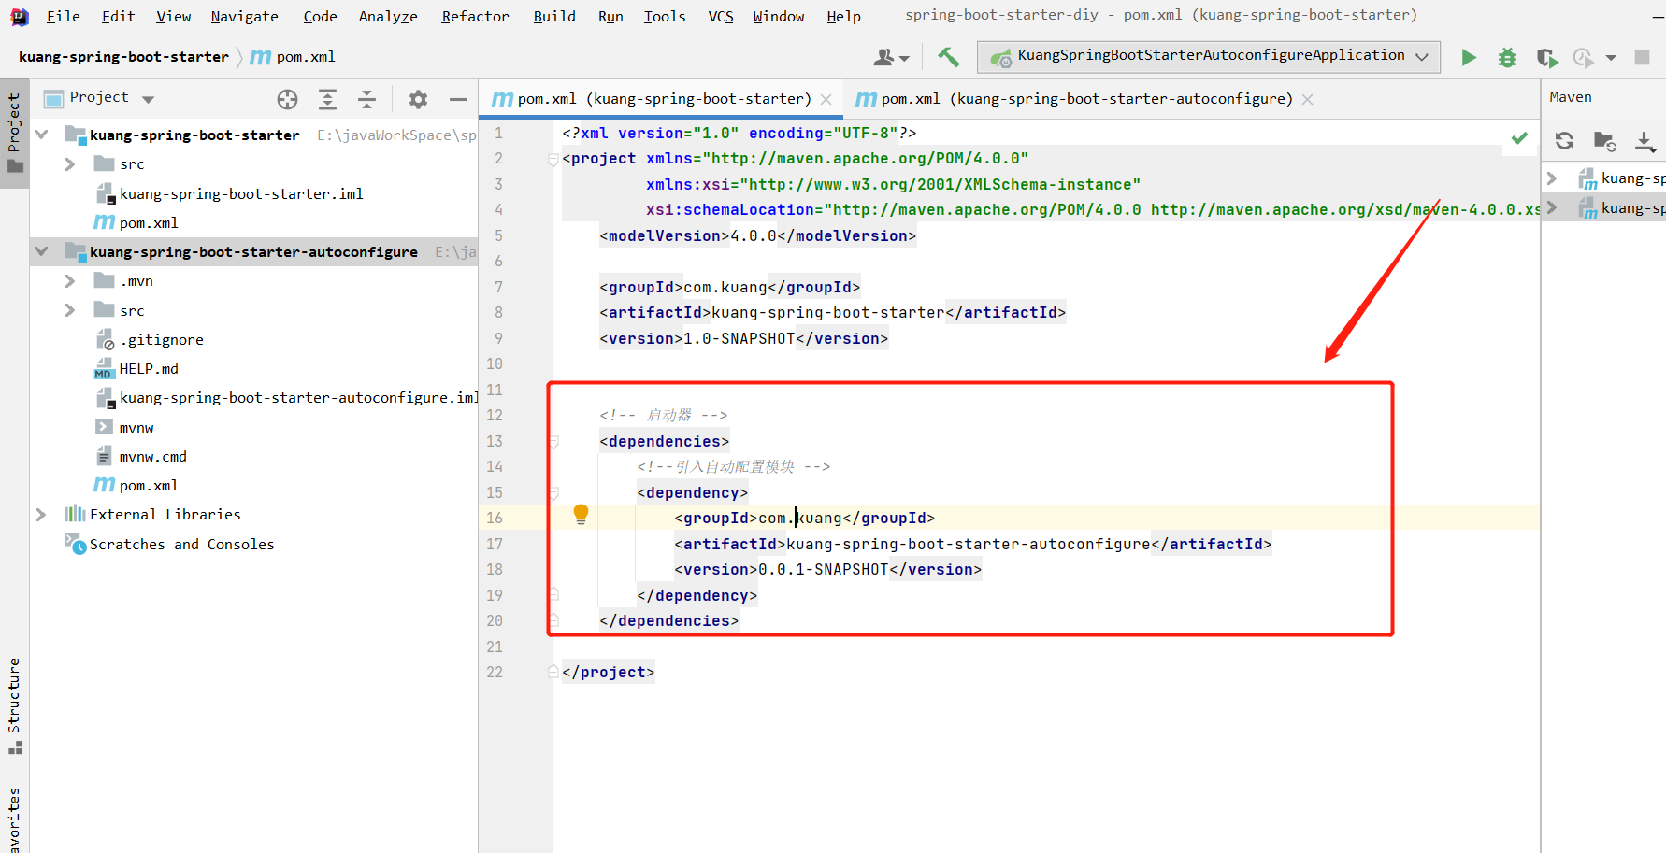Toggle the Project tool window sidebar tab

point(14,131)
